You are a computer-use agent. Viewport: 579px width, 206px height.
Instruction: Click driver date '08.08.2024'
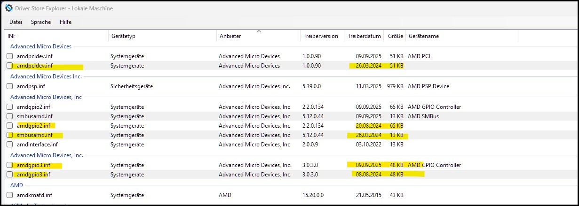[370, 175]
